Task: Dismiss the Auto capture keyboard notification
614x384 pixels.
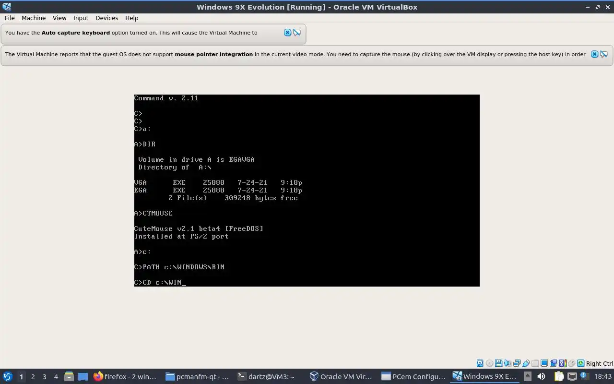Action: coord(287,33)
